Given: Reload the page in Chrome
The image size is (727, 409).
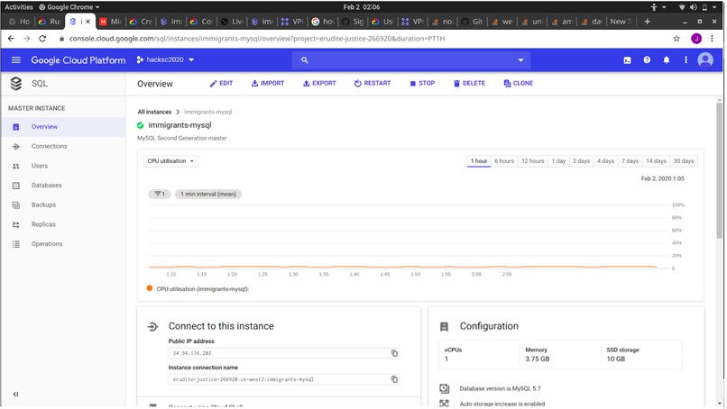Looking at the screenshot, I should coord(42,39).
